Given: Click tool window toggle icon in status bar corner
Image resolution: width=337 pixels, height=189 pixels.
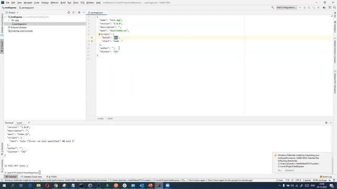Looking at the screenshot, I should tap(2, 181).
